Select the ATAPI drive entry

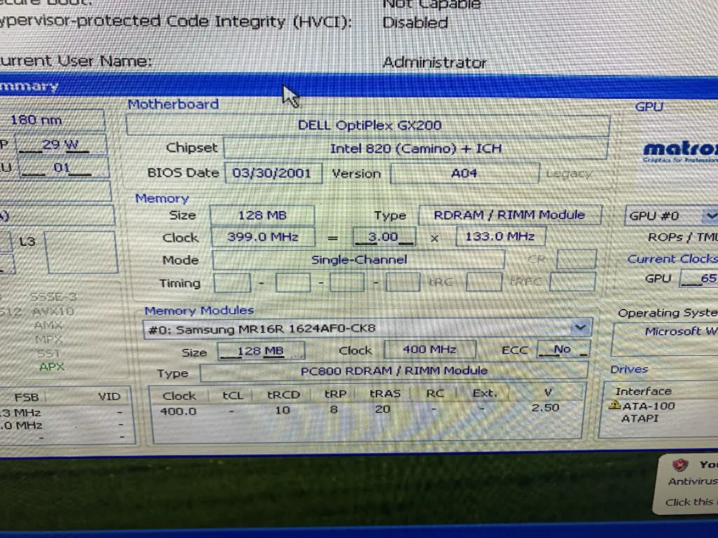click(x=639, y=418)
